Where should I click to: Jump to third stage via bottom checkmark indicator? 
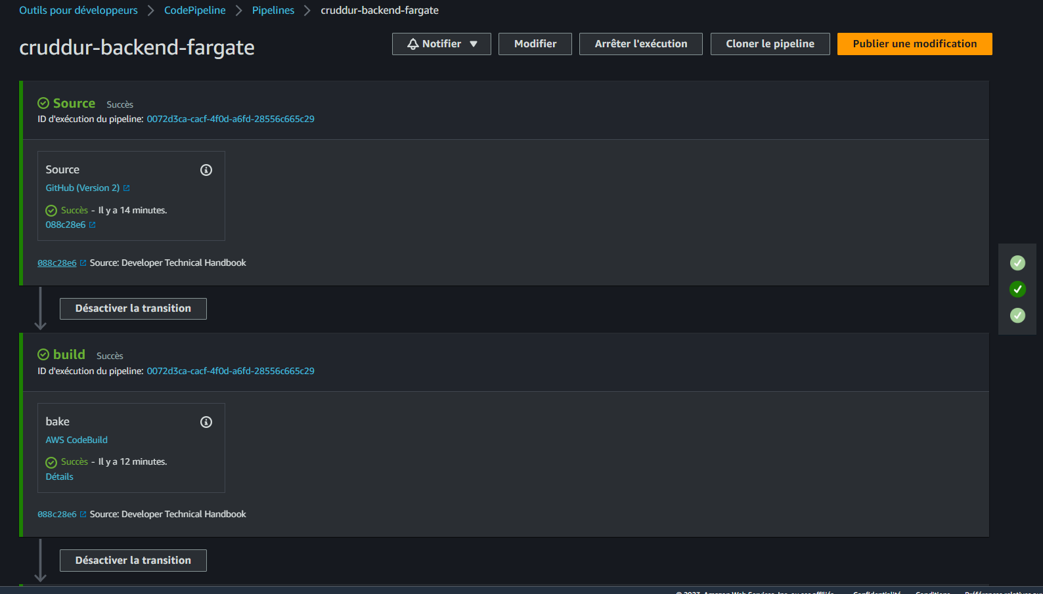(1017, 316)
